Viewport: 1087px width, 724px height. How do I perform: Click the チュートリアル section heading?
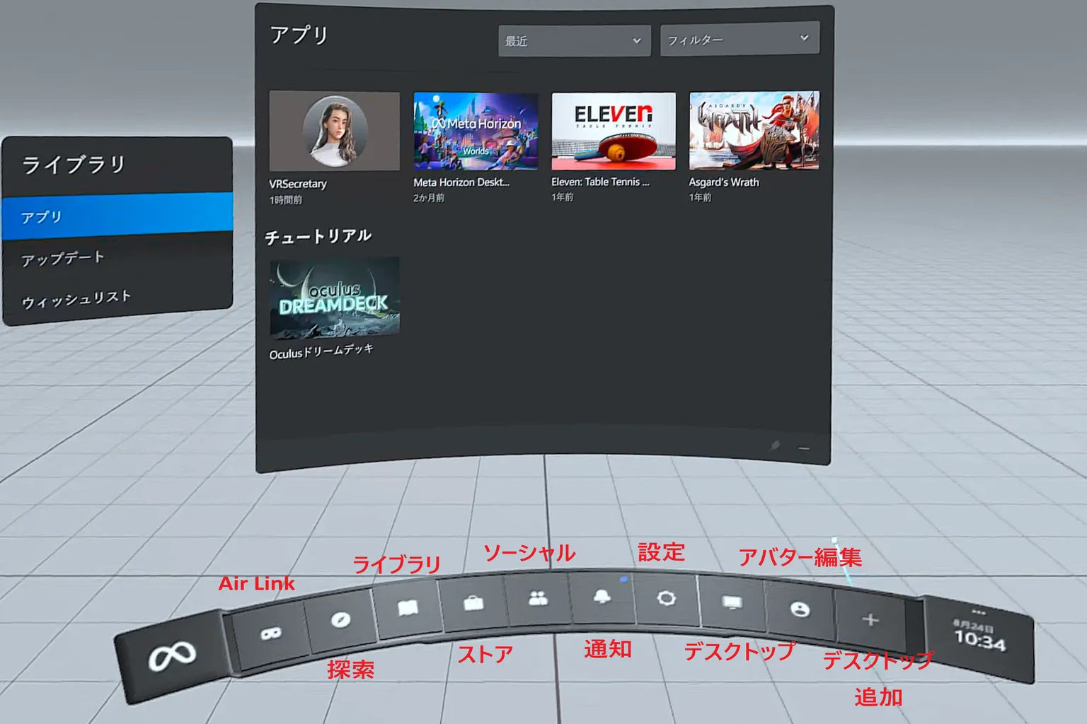click(318, 236)
